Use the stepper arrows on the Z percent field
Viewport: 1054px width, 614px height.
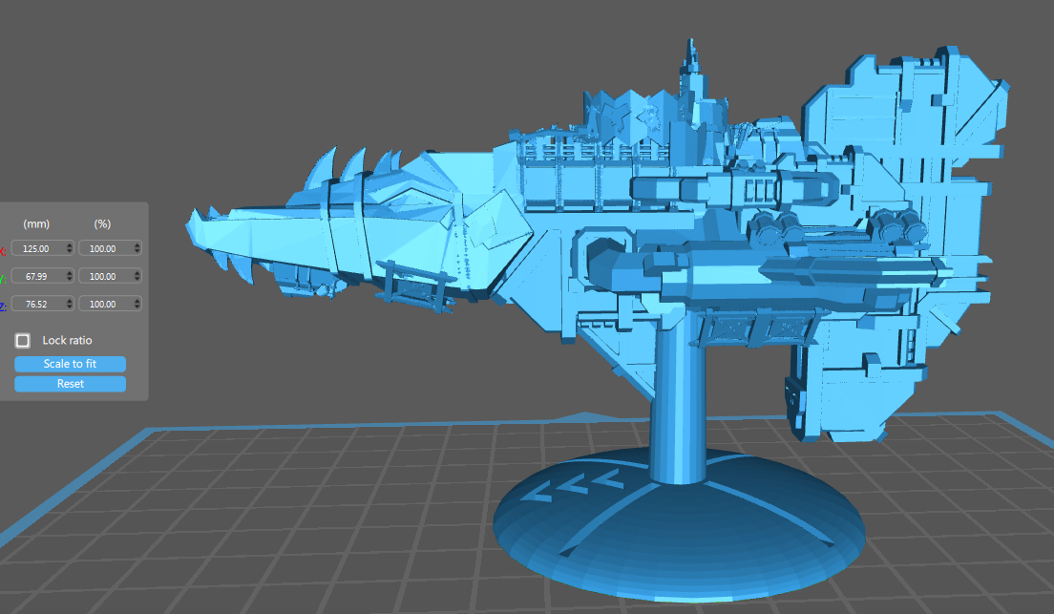click(137, 304)
